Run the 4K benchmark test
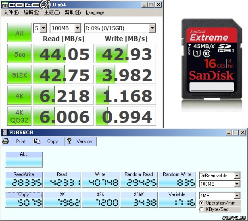Image resolution: width=248 pixels, height=221 pixels. 19,95
